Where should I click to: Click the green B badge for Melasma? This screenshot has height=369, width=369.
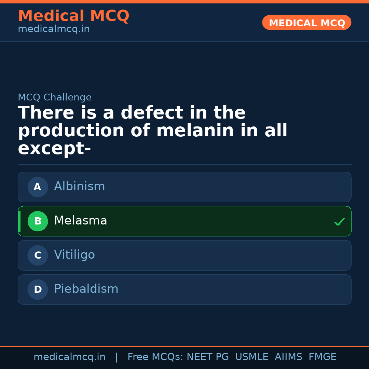(38, 221)
